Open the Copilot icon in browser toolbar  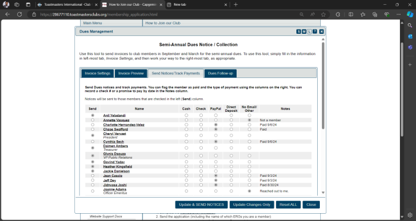click(410, 15)
